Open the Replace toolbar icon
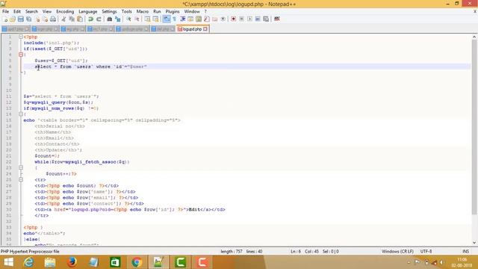The height and width of the screenshot is (269, 478). tap(117, 19)
